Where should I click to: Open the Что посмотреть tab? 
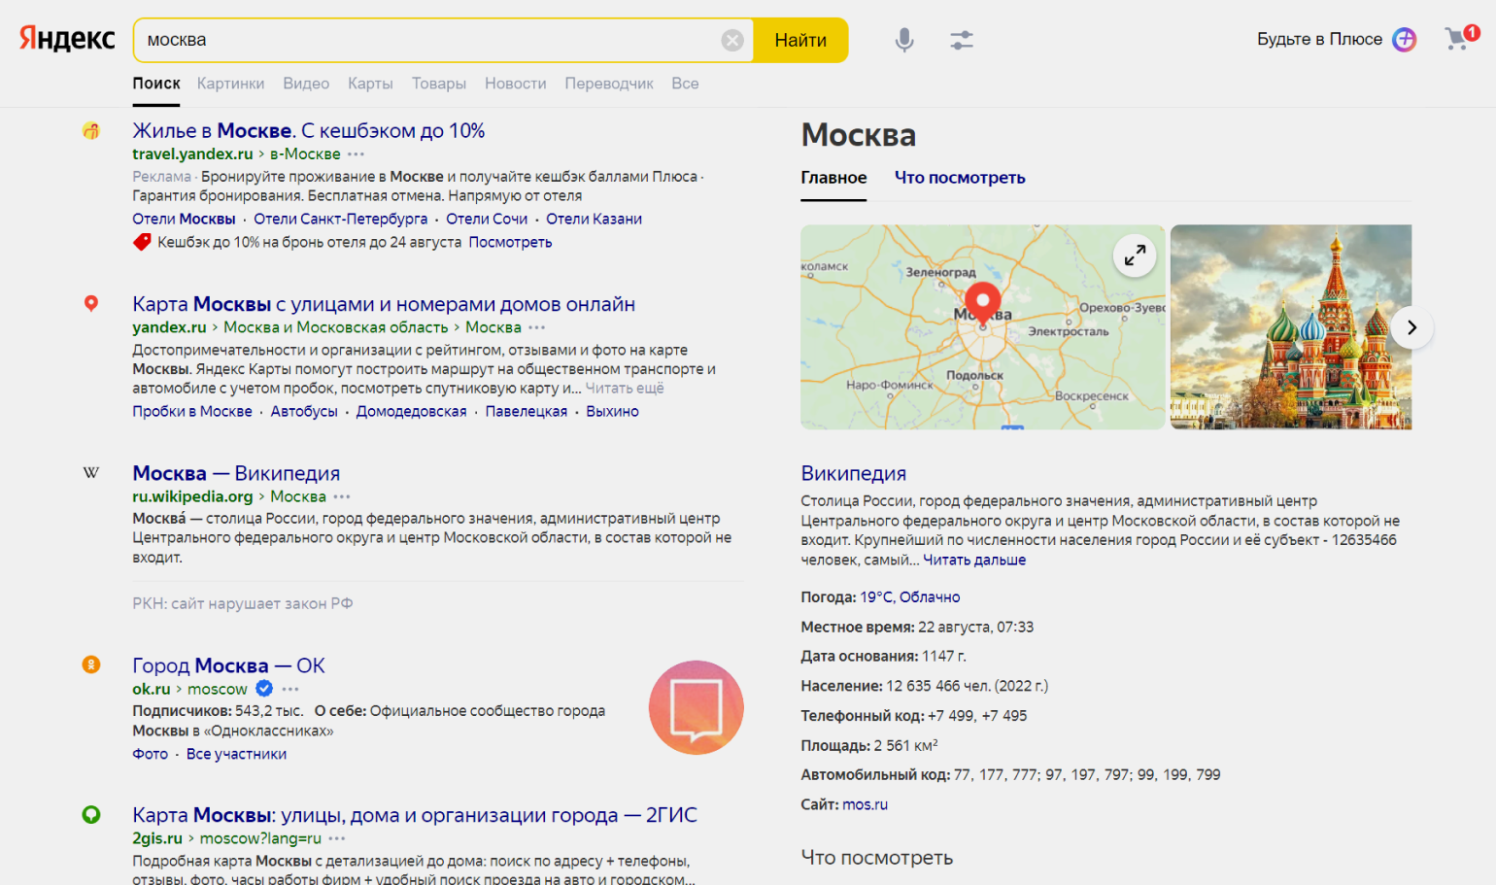click(959, 178)
